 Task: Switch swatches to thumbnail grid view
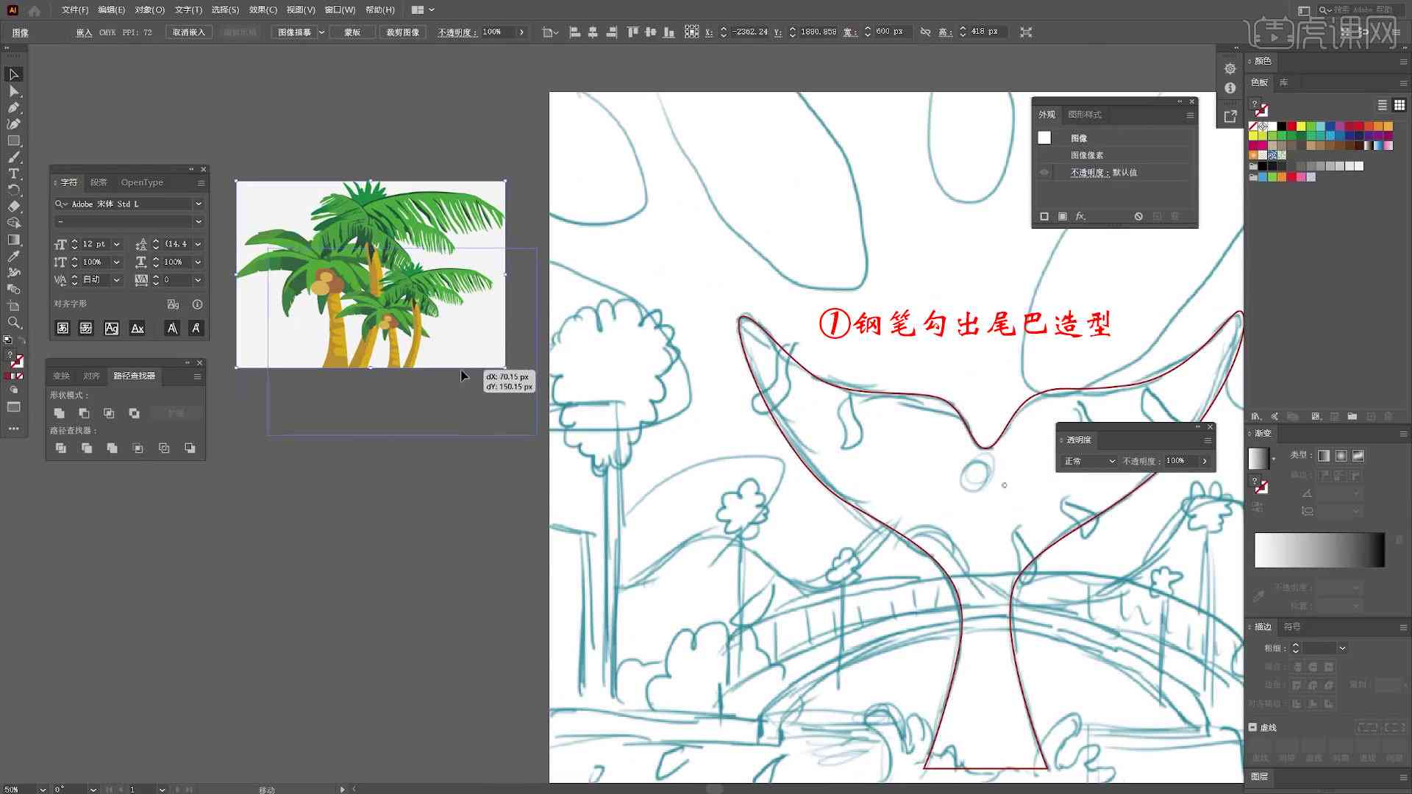pos(1399,105)
